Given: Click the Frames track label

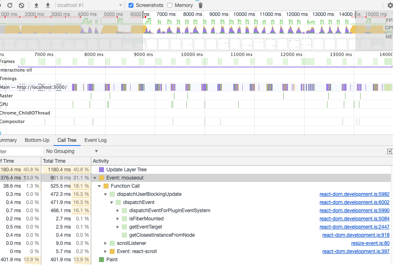Looking at the screenshot, I should pos(7,61).
